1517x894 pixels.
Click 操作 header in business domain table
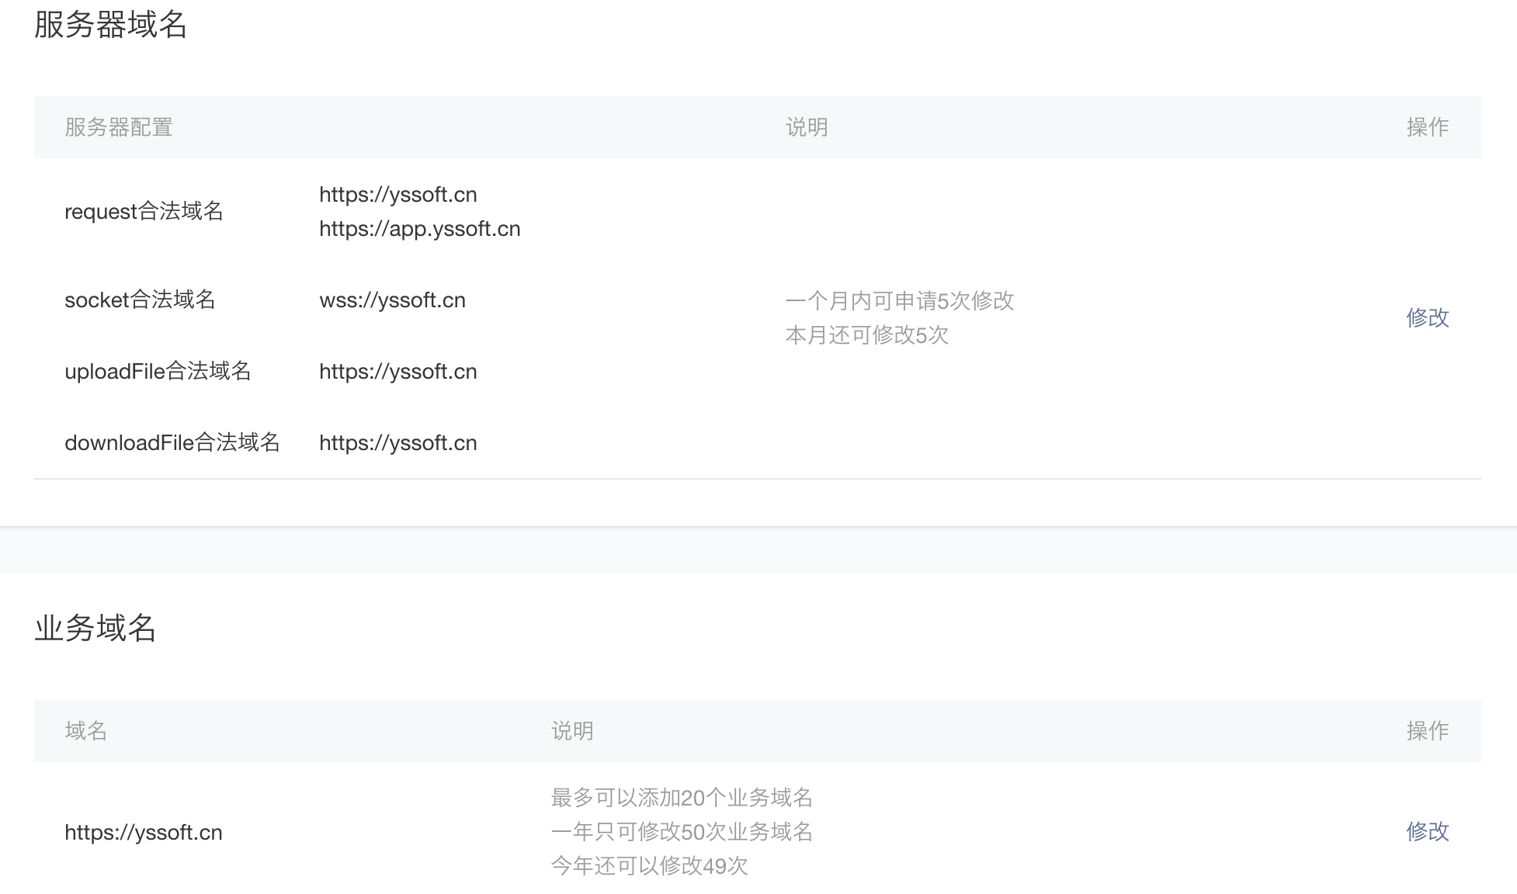[x=1427, y=730]
